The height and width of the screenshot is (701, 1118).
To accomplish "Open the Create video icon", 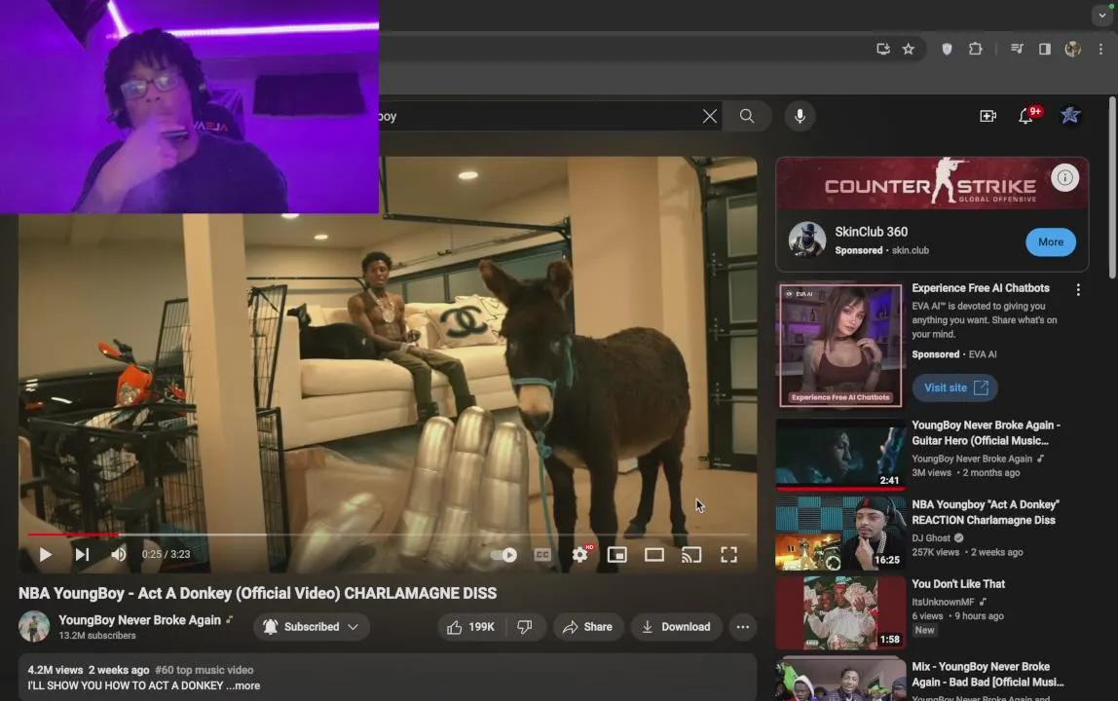I will click(x=988, y=116).
